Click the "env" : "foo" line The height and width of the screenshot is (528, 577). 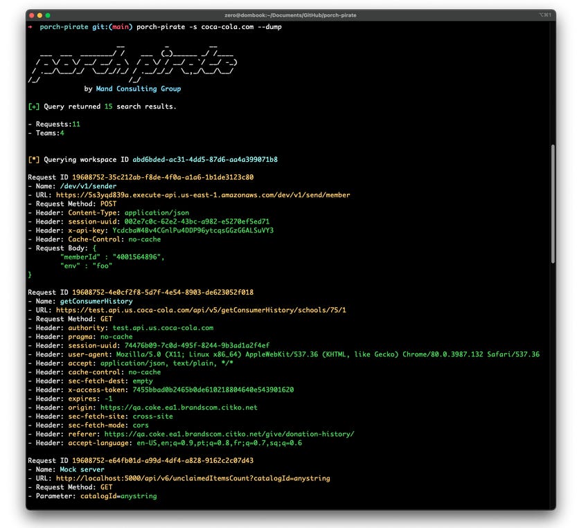[86, 266]
